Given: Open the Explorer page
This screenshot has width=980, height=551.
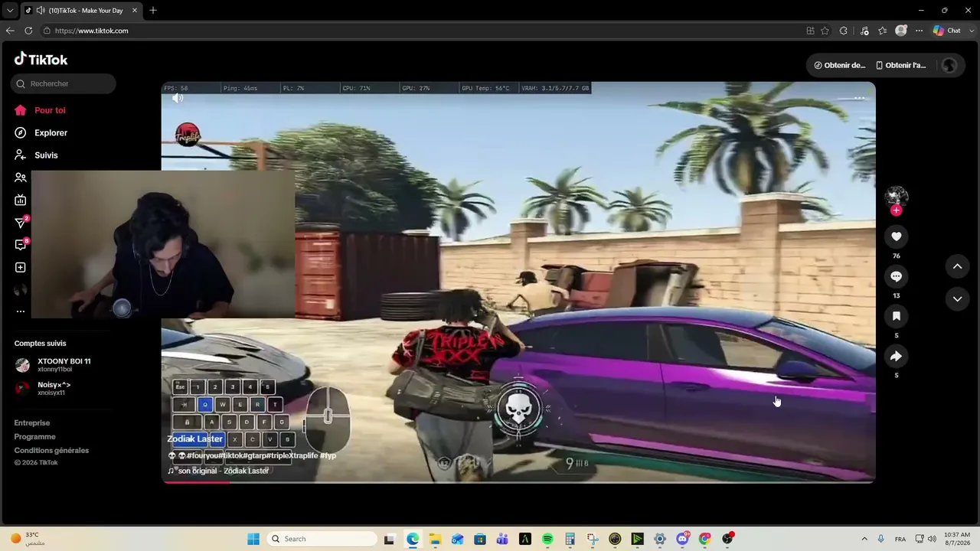Looking at the screenshot, I should (x=41, y=132).
